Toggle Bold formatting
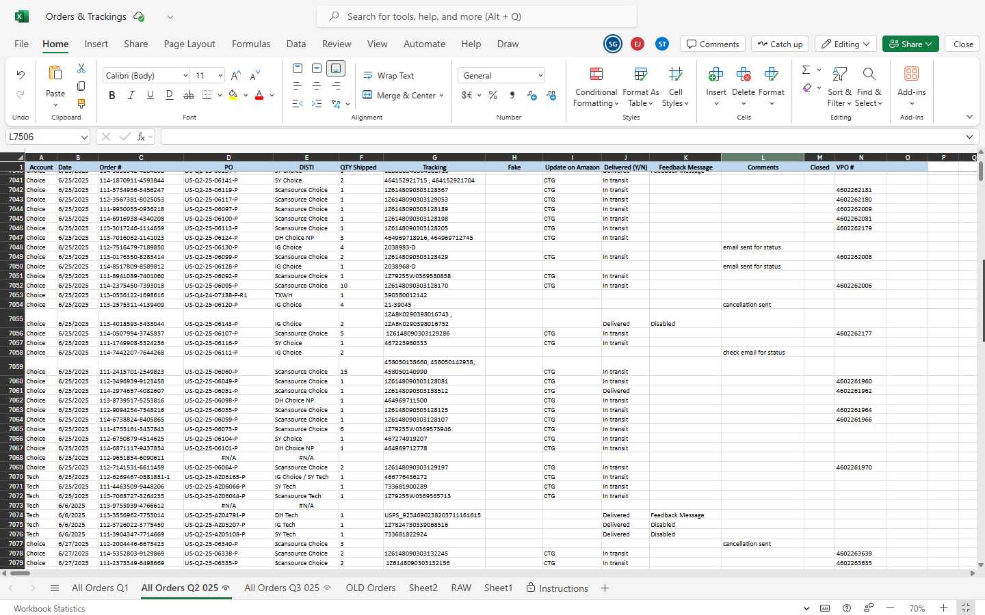Screen dimensions: 985x615 (x=112, y=95)
